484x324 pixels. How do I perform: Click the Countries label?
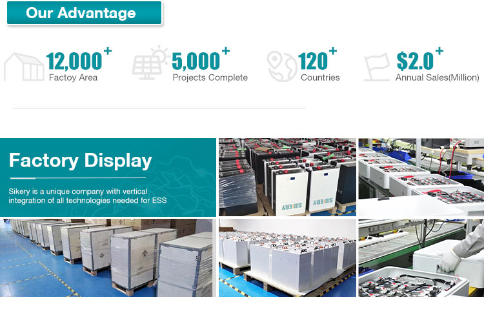[320, 77]
